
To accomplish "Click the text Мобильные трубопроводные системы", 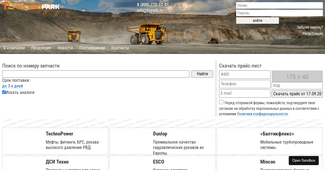I will pyautogui.click(x=287, y=145).
